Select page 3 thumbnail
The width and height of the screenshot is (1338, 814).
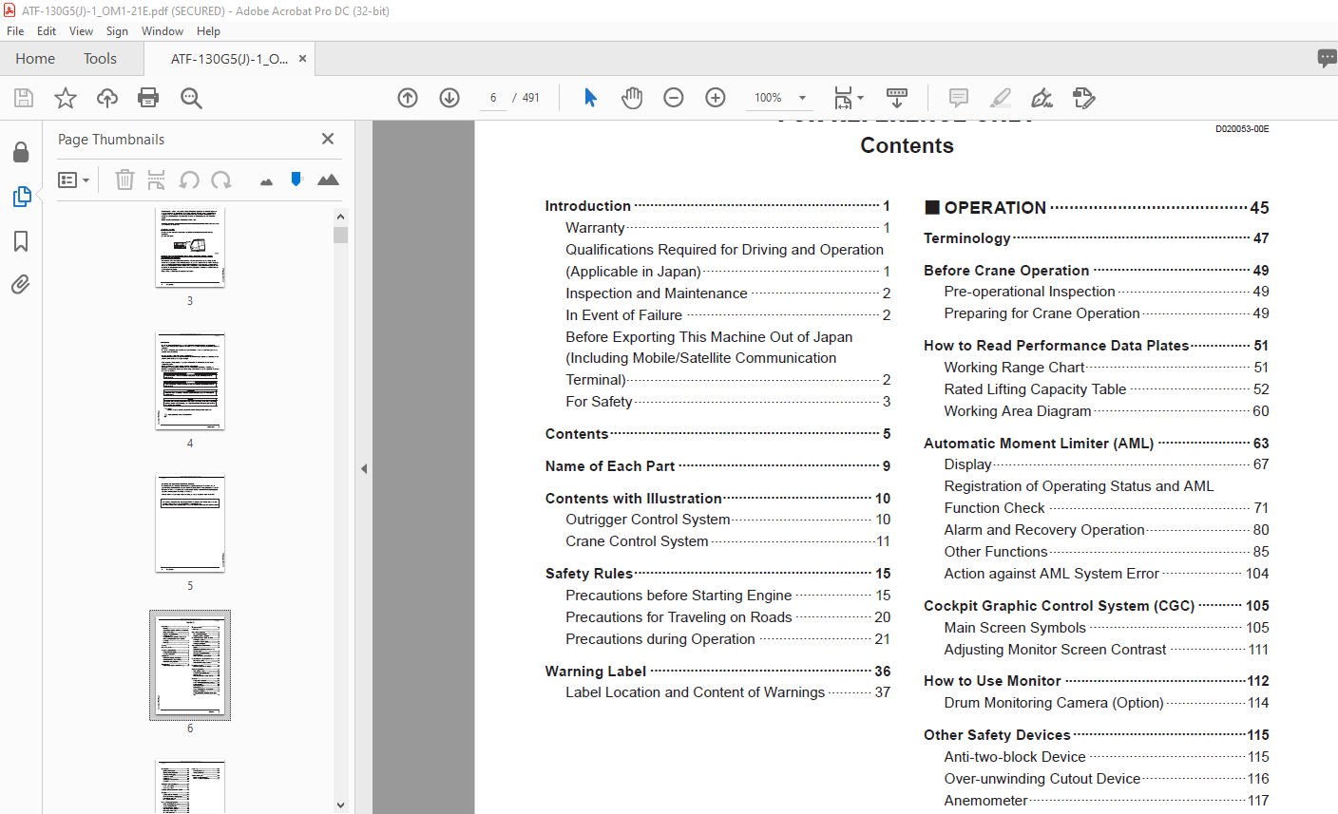point(190,248)
